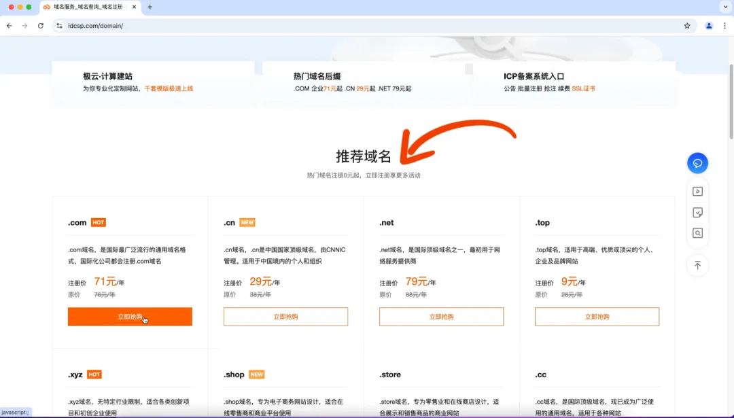Reload the page

tap(41, 26)
